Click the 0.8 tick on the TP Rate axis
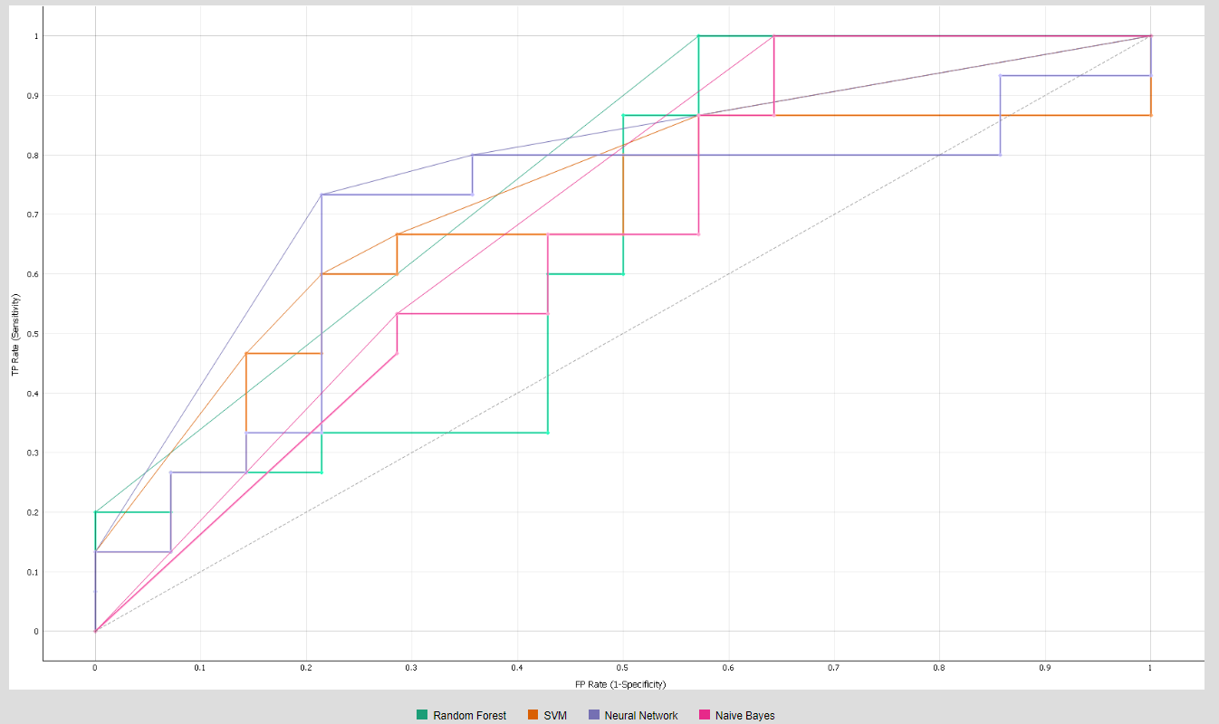The height and width of the screenshot is (724, 1219). coord(34,155)
